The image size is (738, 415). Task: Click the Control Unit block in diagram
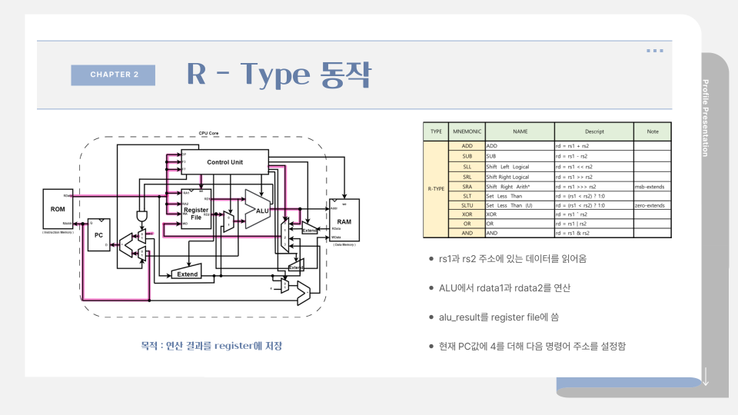225,162
